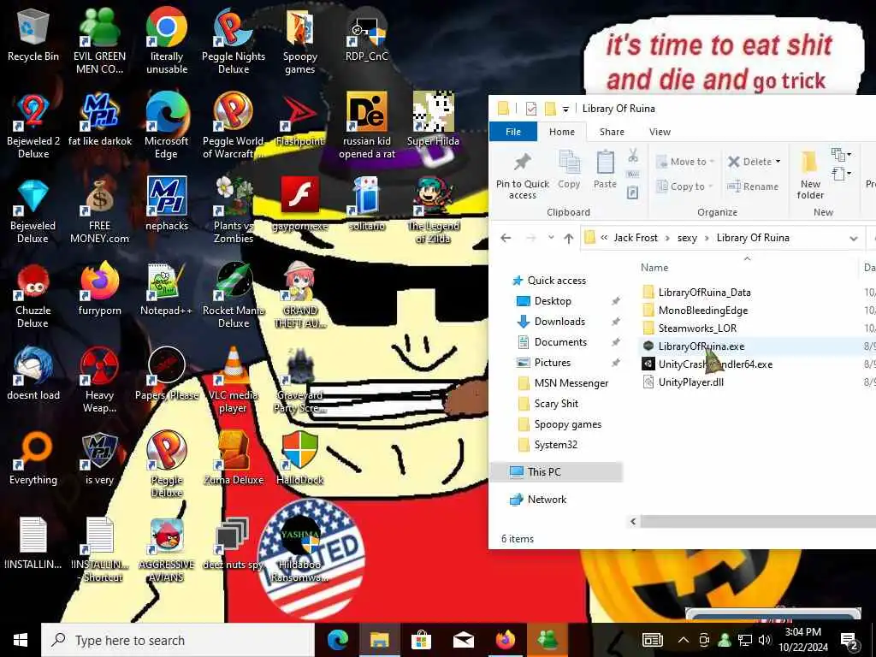Select the Flashpoint desktop icon

[x=300, y=120]
